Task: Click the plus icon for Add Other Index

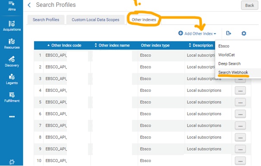Action: click(x=180, y=33)
